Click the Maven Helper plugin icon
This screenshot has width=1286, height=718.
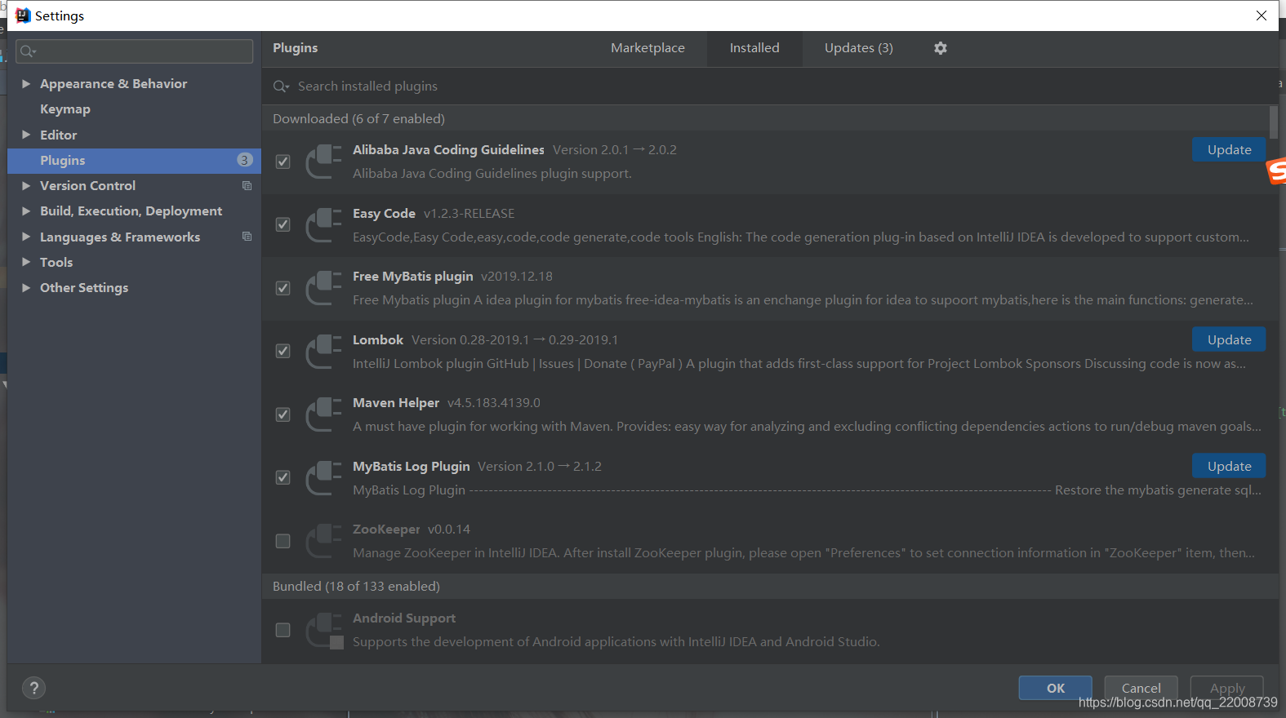324,414
